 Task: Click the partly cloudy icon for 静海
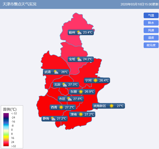click(53, 118)
